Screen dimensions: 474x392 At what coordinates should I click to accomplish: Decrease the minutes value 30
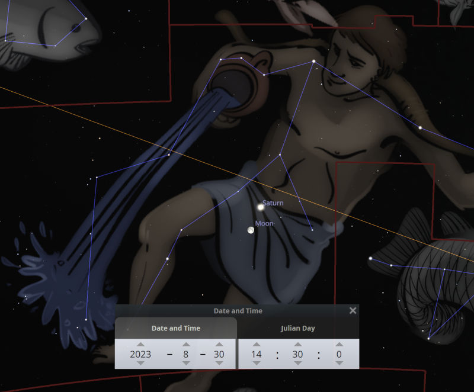coord(298,364)
